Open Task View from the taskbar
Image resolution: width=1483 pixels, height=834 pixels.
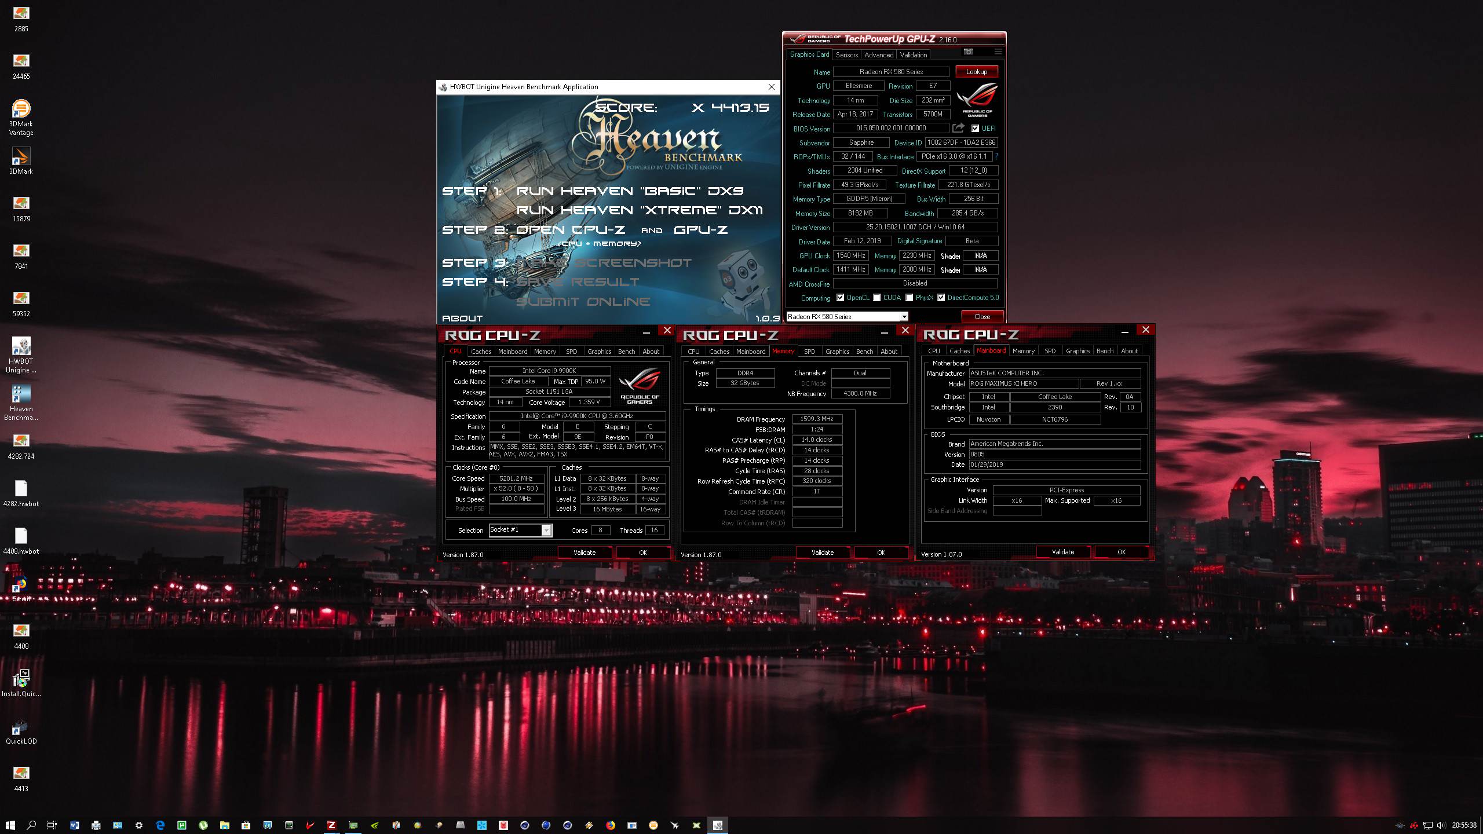pyautogui.click(x=52, y=825)
